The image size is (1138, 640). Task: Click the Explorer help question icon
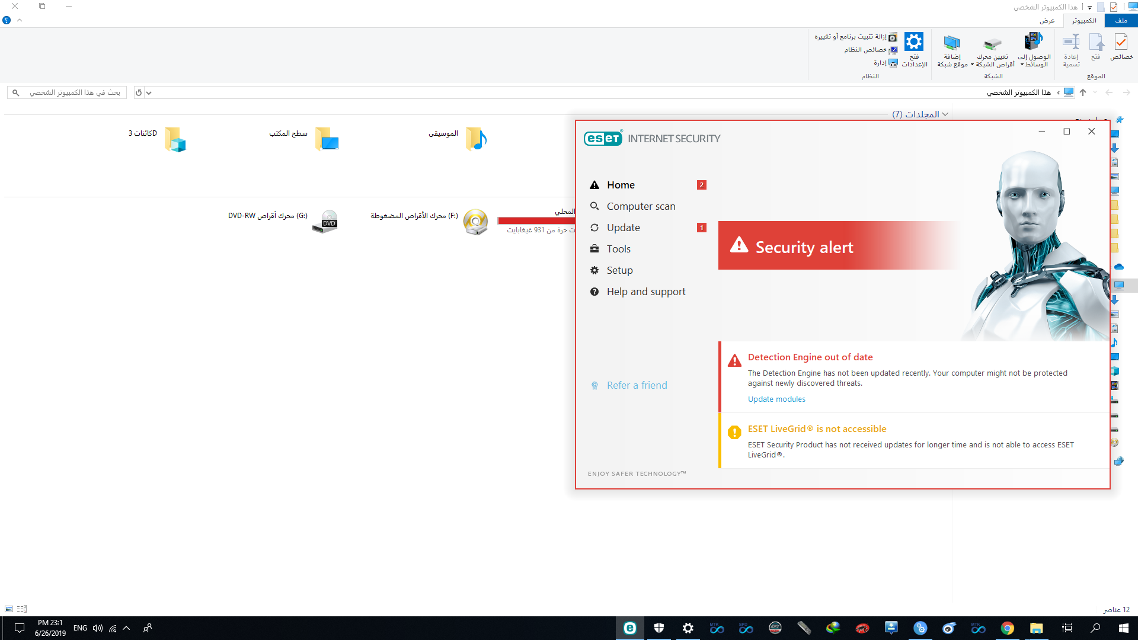[7, 20]
